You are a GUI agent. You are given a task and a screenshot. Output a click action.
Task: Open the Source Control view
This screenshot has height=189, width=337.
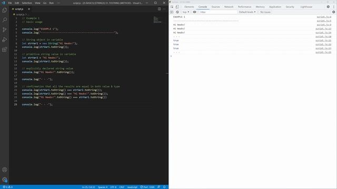5,30
